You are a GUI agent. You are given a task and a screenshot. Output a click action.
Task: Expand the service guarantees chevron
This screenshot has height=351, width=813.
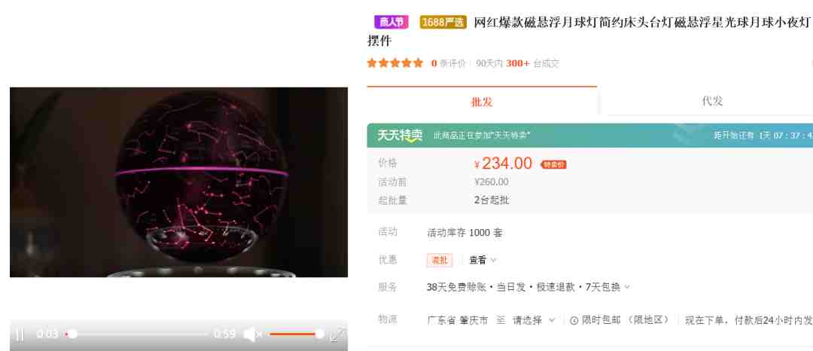click(x=627, y=287)
